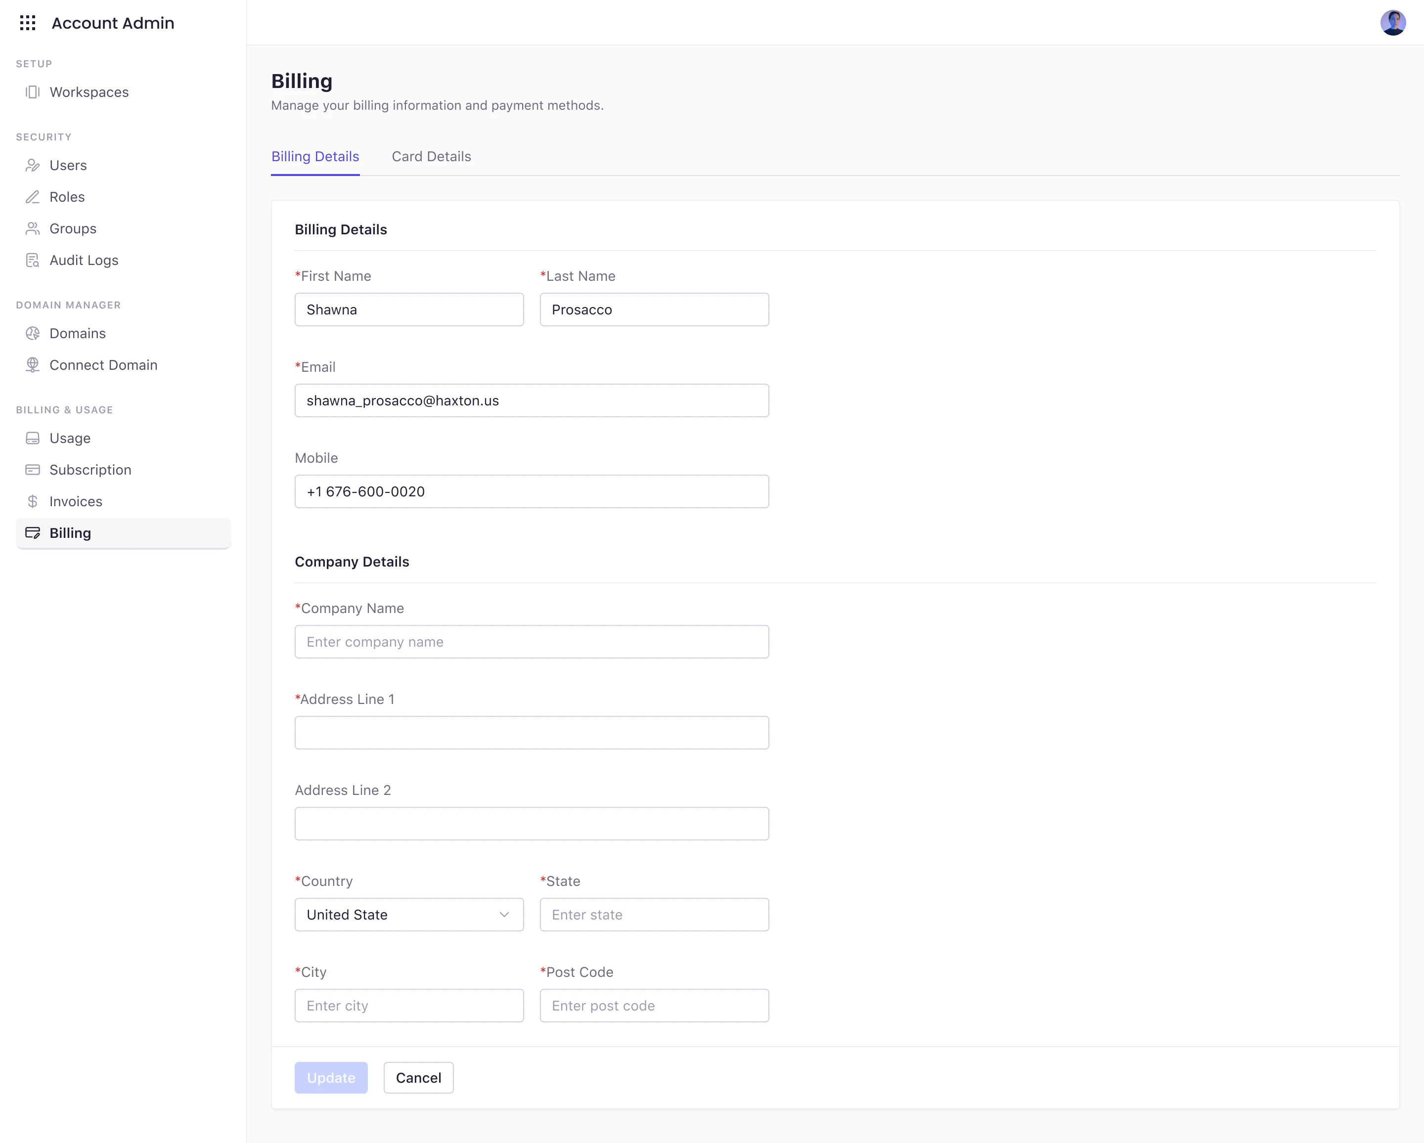The height and width of the screenshot is (1143, 1424).
Task: Focus the Company Name input field
Action: click(x=532, y=642)
